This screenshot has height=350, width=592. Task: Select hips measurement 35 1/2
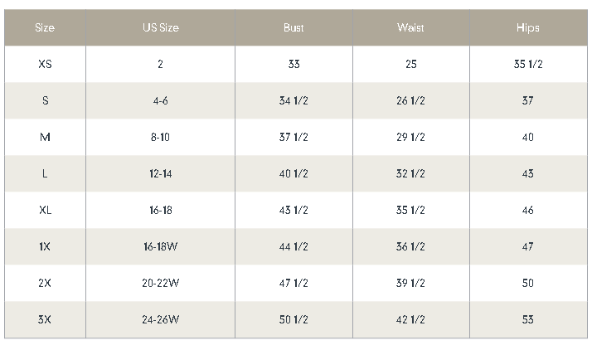pos(527,64)
